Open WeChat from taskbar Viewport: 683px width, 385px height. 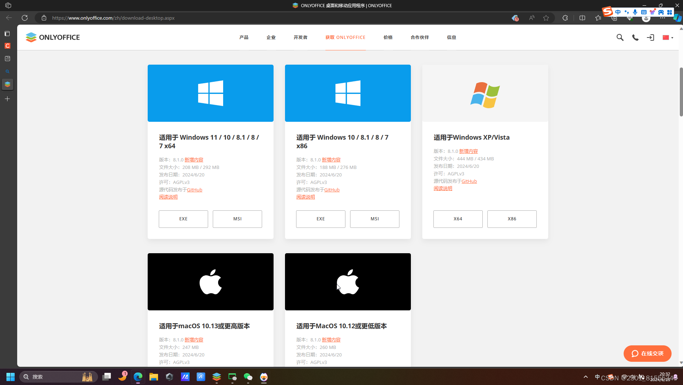point(248,377)
